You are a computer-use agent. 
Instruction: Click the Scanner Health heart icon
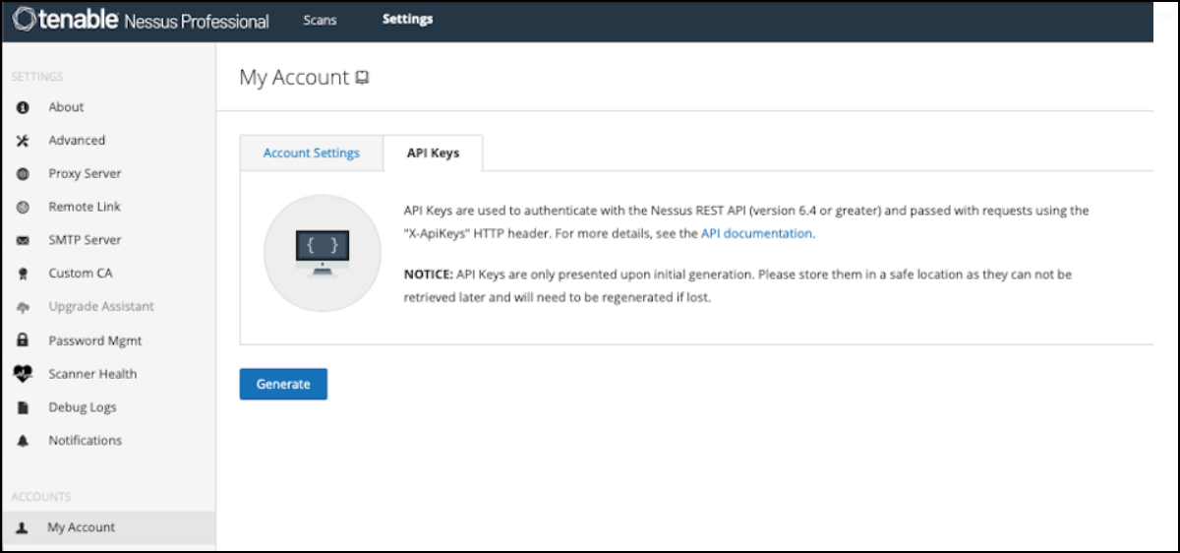24,374
